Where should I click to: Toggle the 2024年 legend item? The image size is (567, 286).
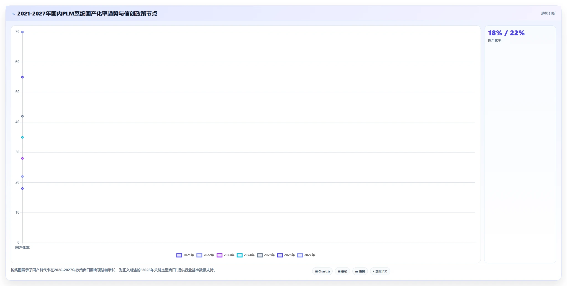tap(246, 255)
